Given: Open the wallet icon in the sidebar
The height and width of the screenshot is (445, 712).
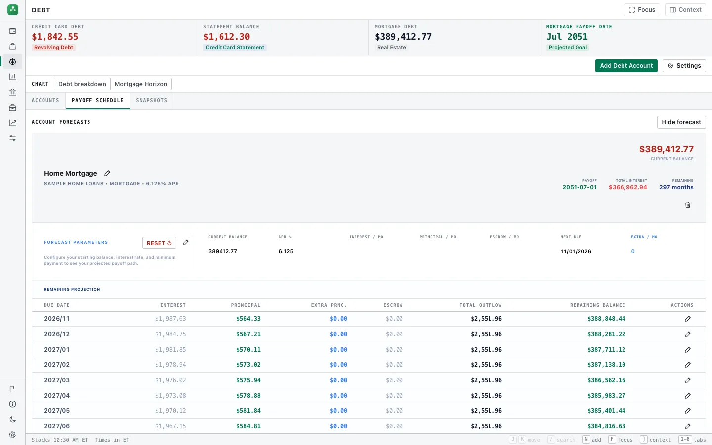Looking at the screenshot, I should pos(13,31).
